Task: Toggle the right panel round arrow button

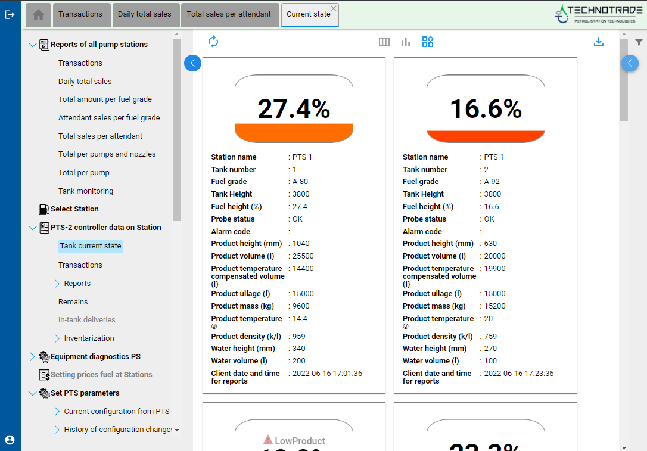Action: [x=630, y=63]
